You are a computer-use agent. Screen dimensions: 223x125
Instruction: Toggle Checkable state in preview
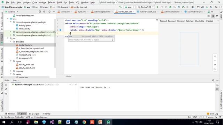tap(199, 21)
